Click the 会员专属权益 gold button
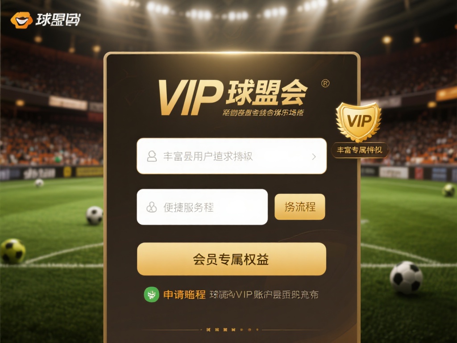The width and height of the screenshot is (457, 343). [x=232, y=259]
